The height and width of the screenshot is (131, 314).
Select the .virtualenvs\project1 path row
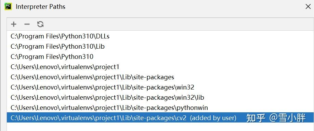[x=160, y=67]
